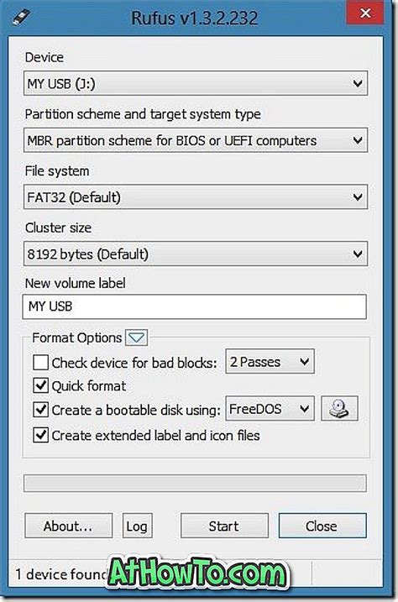
Task: Open the 2 Passes dropdown
Action: click(x=270, y=361)
